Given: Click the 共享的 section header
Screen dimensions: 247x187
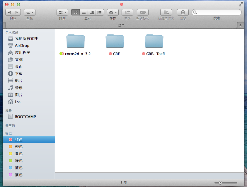Looking at the screenshot, I should [x=10, y=125].
